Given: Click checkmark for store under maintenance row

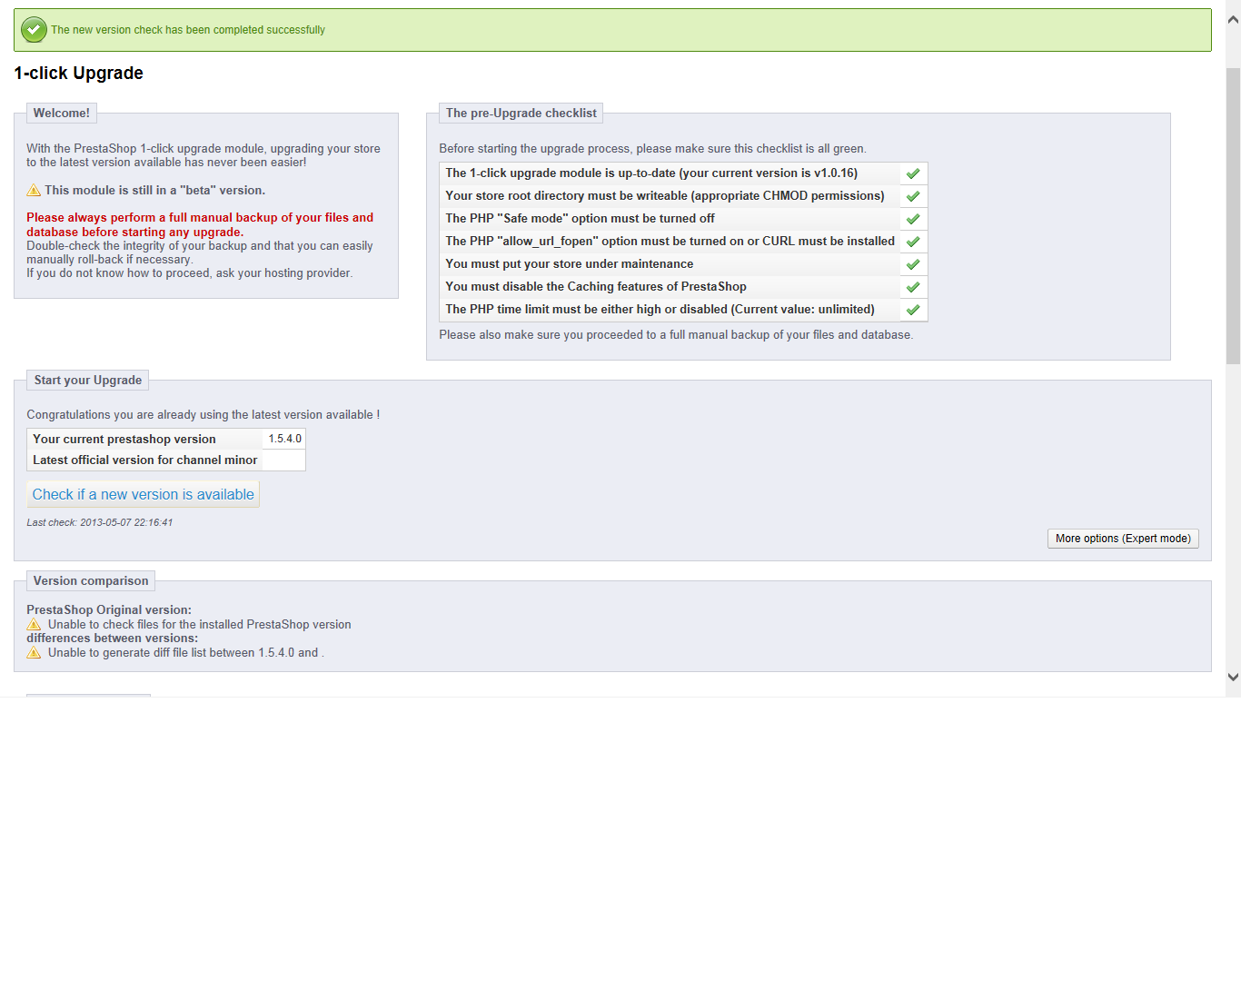Looking at the screenshot, I should pos(913,264).
